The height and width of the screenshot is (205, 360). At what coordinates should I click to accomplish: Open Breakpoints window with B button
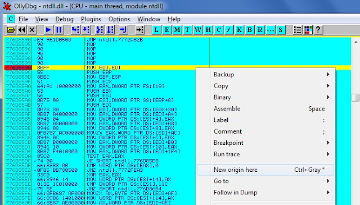tap(250, 30)
